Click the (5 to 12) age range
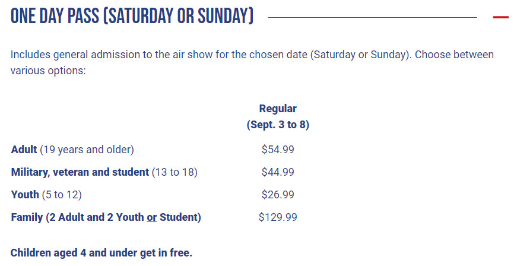This screenshot has width=514, height=266. pos(62,195)
